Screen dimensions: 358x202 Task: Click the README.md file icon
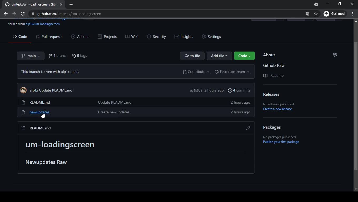pyautogui.click(x=23, y=102)
